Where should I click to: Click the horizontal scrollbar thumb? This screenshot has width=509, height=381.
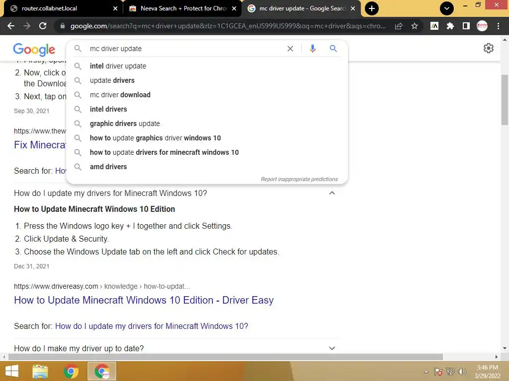tap(226, 357)
